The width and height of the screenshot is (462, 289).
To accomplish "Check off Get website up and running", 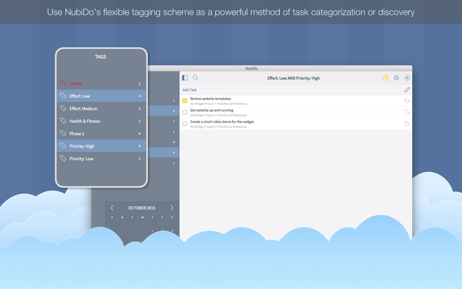I will [185, 112].
